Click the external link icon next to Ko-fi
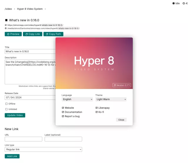188x163 pixels. point(97,112)
